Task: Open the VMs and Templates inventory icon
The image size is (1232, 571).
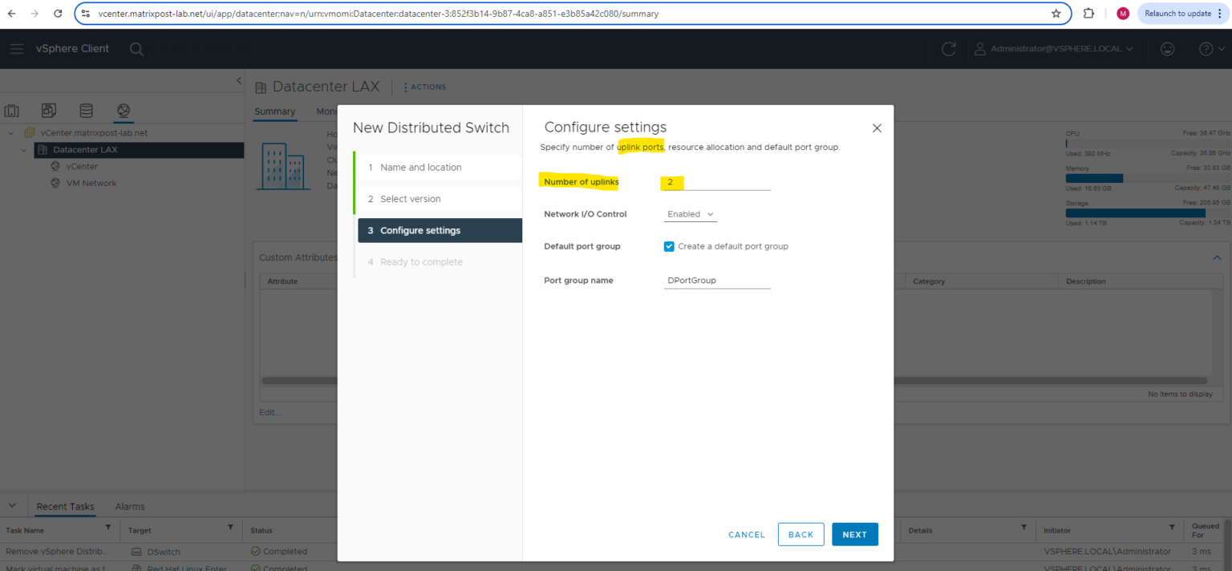Action: click(49, 111)
